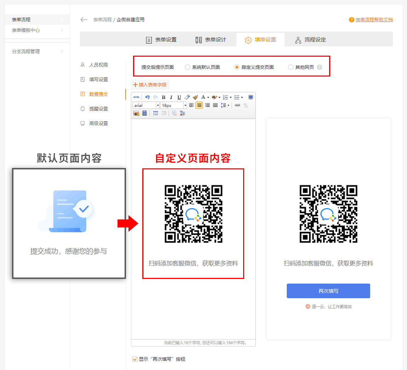Screen dimensions: 407x370
Task: Align text right
Action: click(x=207, y=105)
